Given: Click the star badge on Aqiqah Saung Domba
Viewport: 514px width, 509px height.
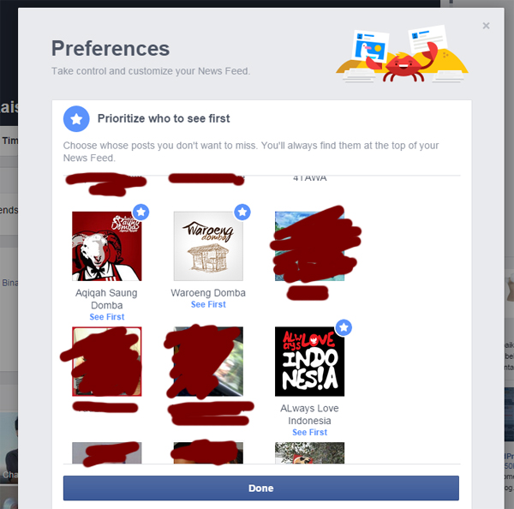Looking at the screenshot, I should coord(141,212).
